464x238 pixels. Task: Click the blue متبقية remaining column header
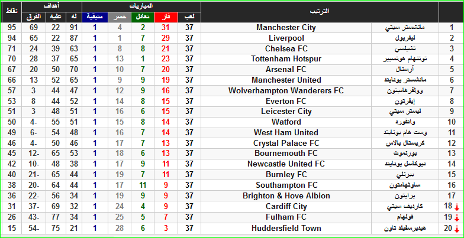coord(95,17)
